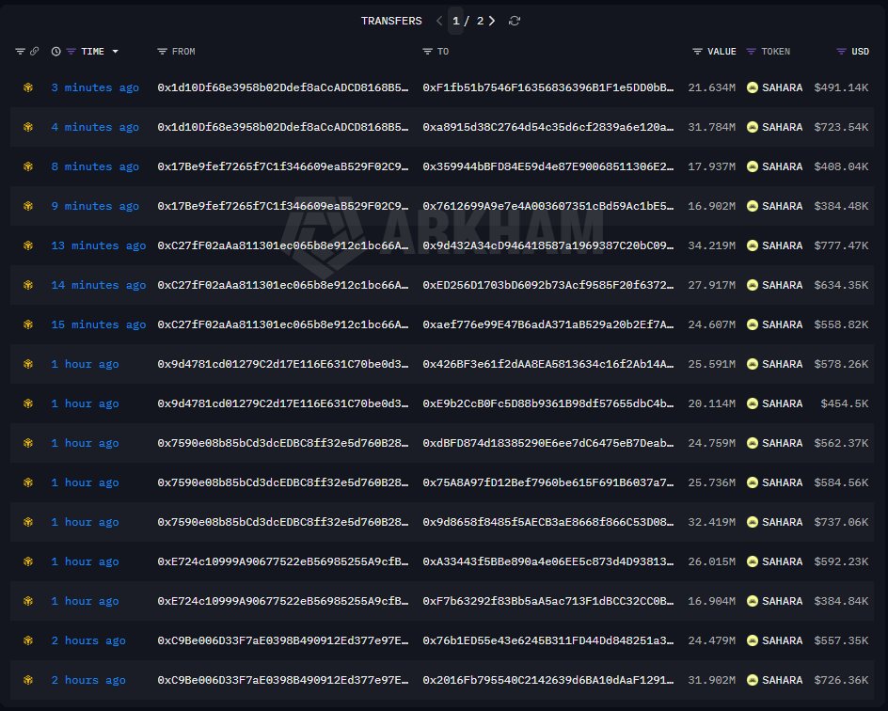Open recipient address 0xE9b2CcB0Fc5D
Image resolution: width=888 pixels, height=711 pixels.
coord(548,403)
